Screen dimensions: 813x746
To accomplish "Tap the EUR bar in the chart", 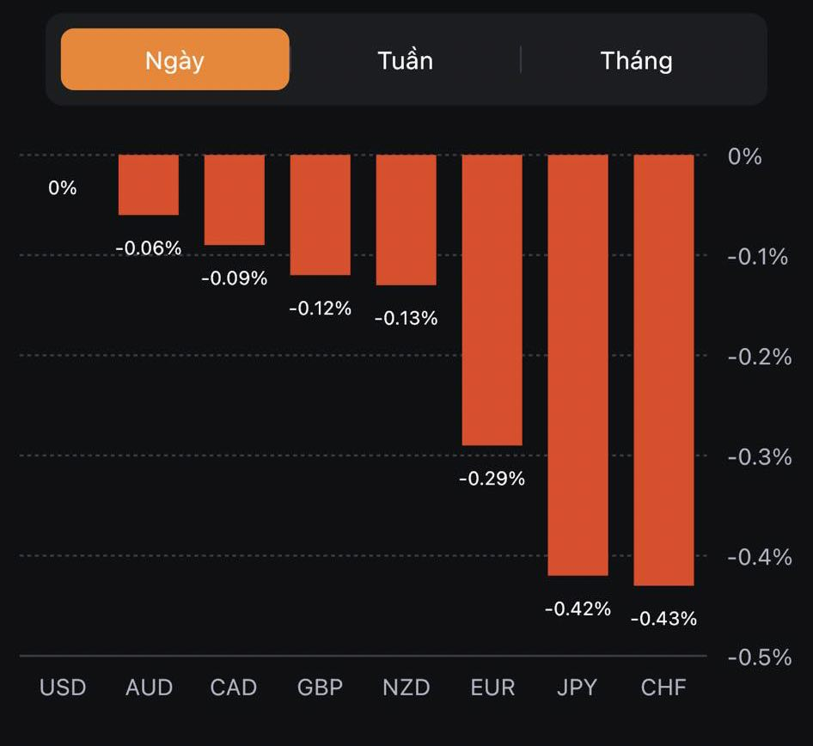I will point(492,300).
